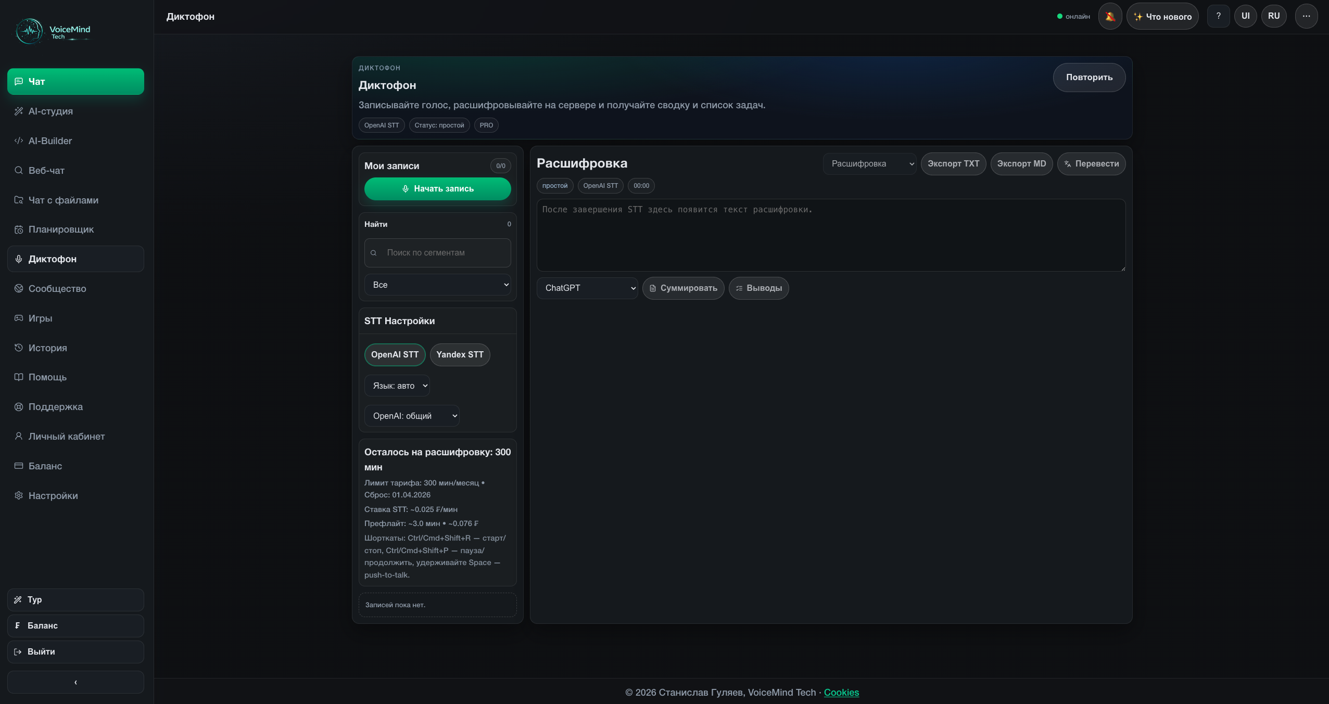Screen dimensions: 1329x704
Task: Click the translate icon on Перевести
Action: [1068, 164]
